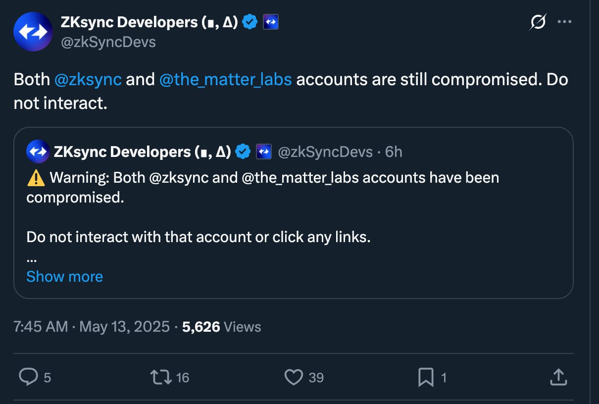Click the blue verified badge in header
The width and height of the screenshot is (599, 404).
click(250, 22)
